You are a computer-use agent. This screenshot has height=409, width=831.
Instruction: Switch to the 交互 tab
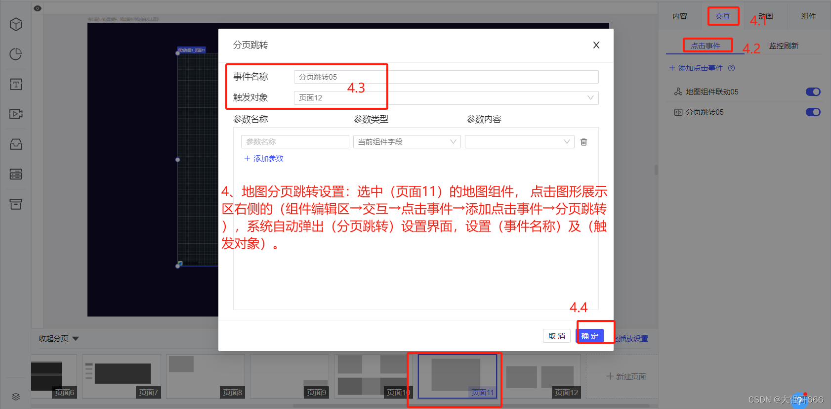722,16
